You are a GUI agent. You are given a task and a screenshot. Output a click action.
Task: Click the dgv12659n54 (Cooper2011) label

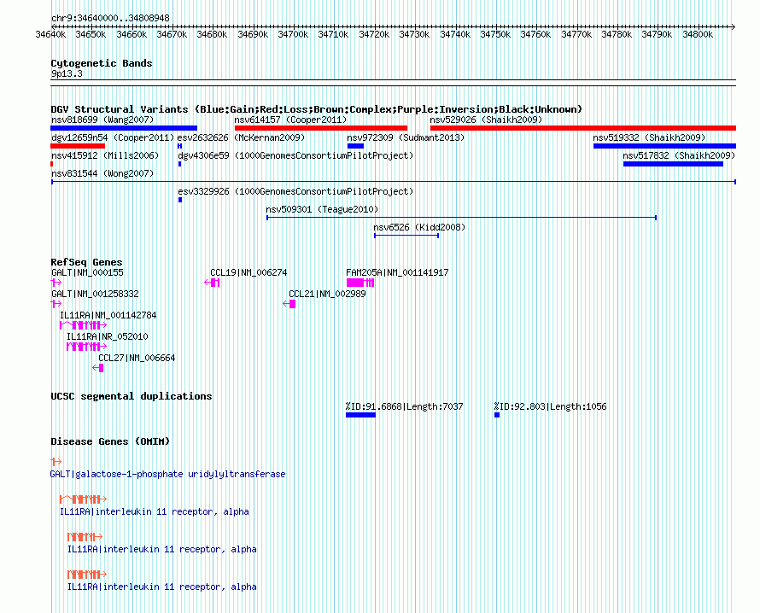coord(113,137)
